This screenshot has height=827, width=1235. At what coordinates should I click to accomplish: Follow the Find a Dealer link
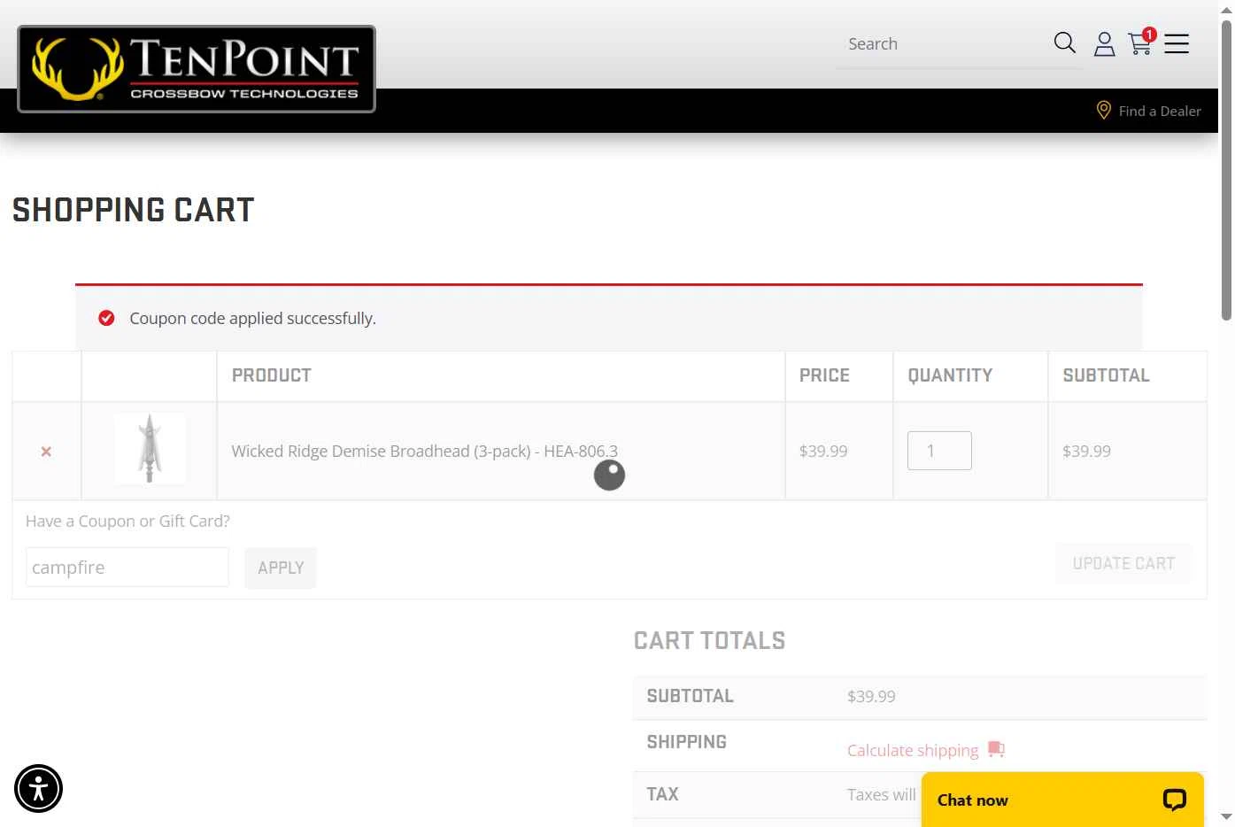coord(1160,111)
